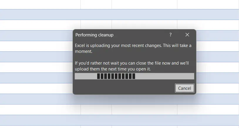This screenshot has width=239, height=128.
Task: Click the "Performing cleanup" dialog title
Action: (x=94, y=35)
